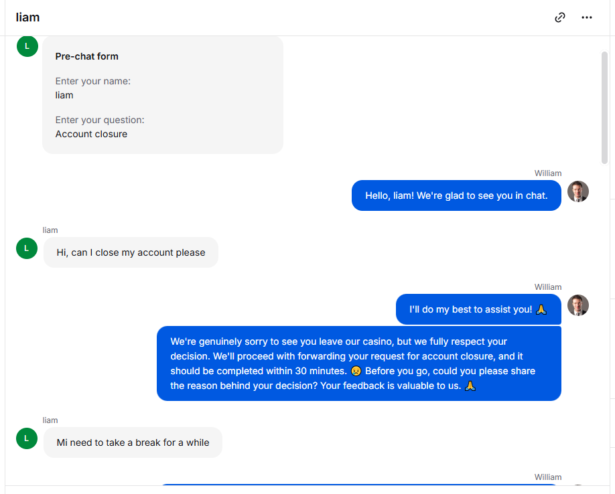Click liam's green avatar beside Pre-chat form
The image size is (615, 494).
point(27,46)
